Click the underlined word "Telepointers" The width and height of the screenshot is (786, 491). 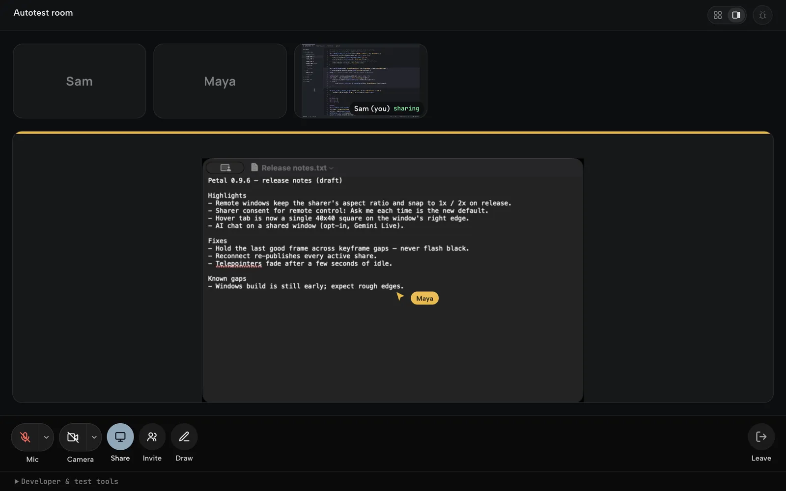point(238,264)
